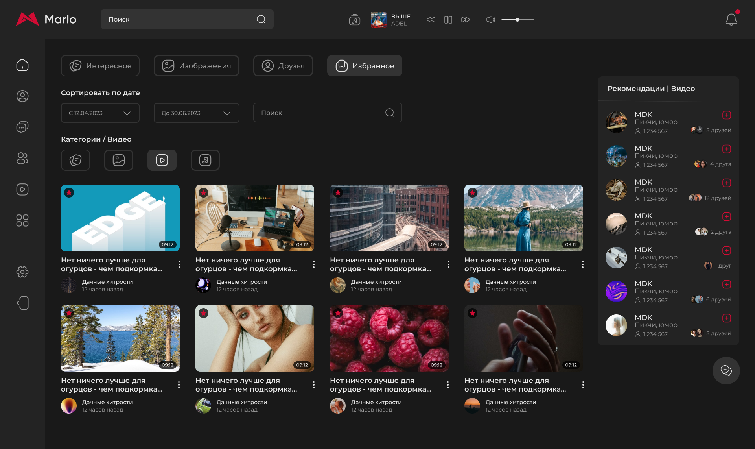This screenshot has width=755, height=449.
Task: Pause the currently playing track
Action: (448, 20)
